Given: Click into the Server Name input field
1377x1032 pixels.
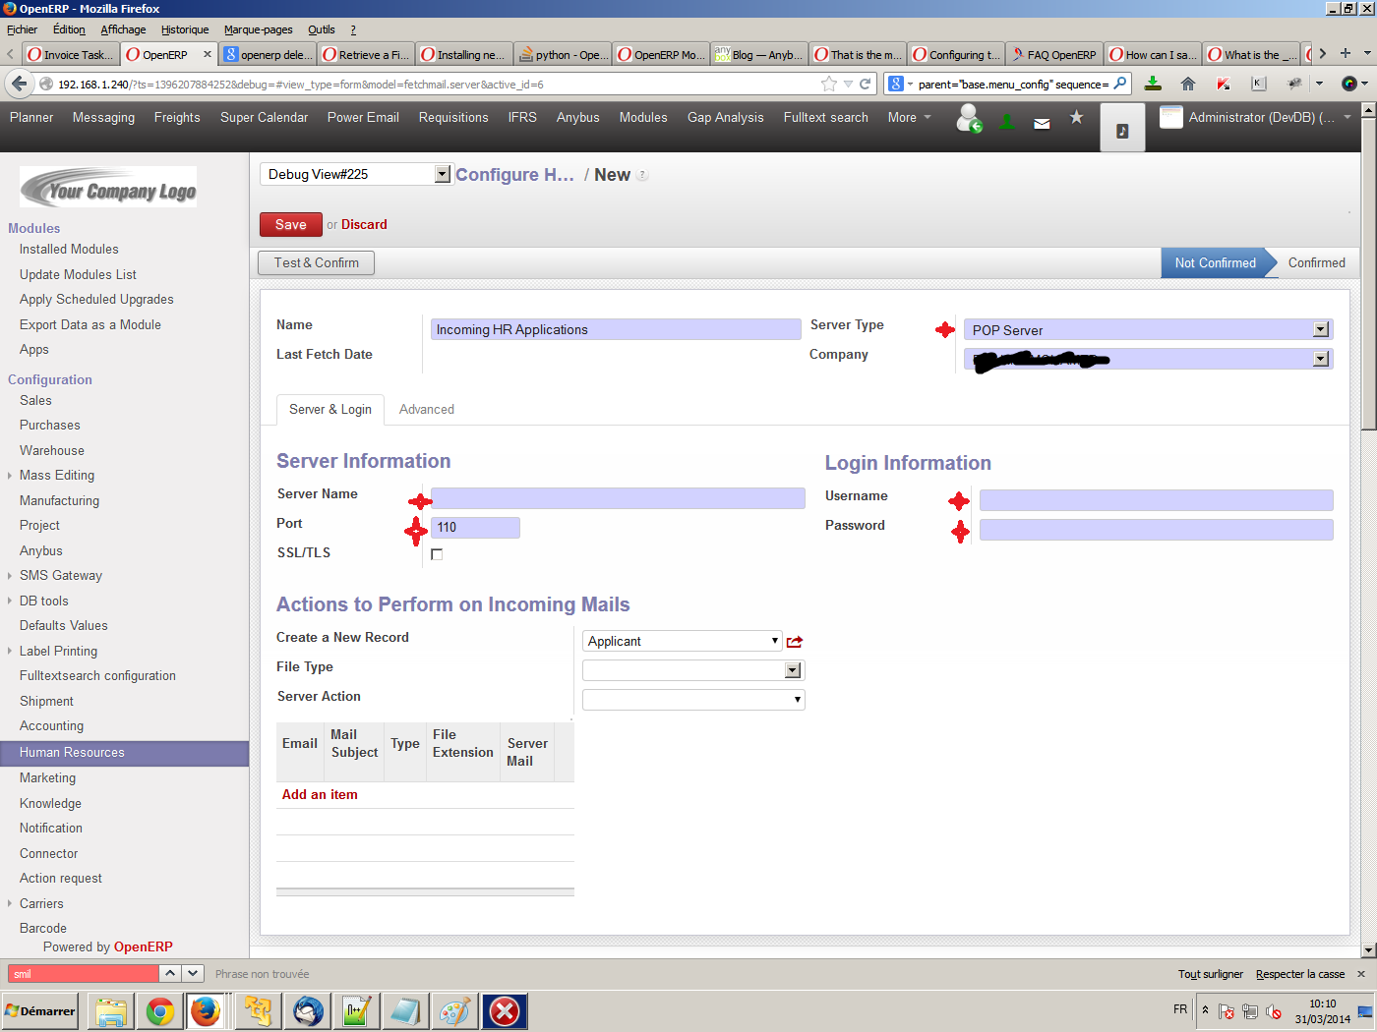Looking at the screenshot, I should 618,498.
